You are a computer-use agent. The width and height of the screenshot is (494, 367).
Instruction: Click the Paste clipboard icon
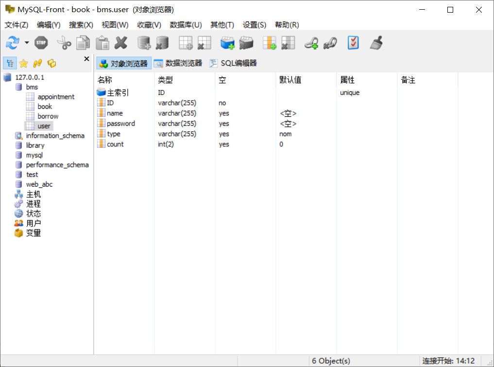102,43
